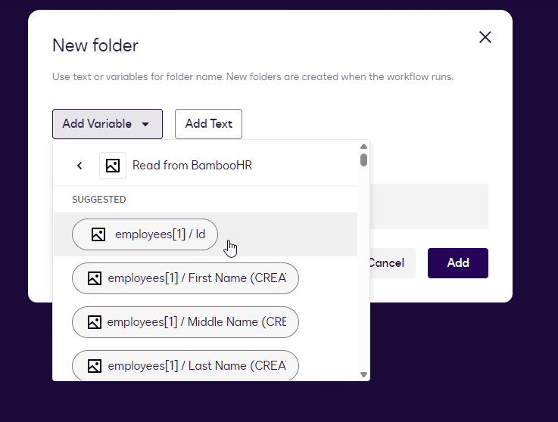Click the scrollbar up arrow in variable list
558x422 pixels.
363,146
